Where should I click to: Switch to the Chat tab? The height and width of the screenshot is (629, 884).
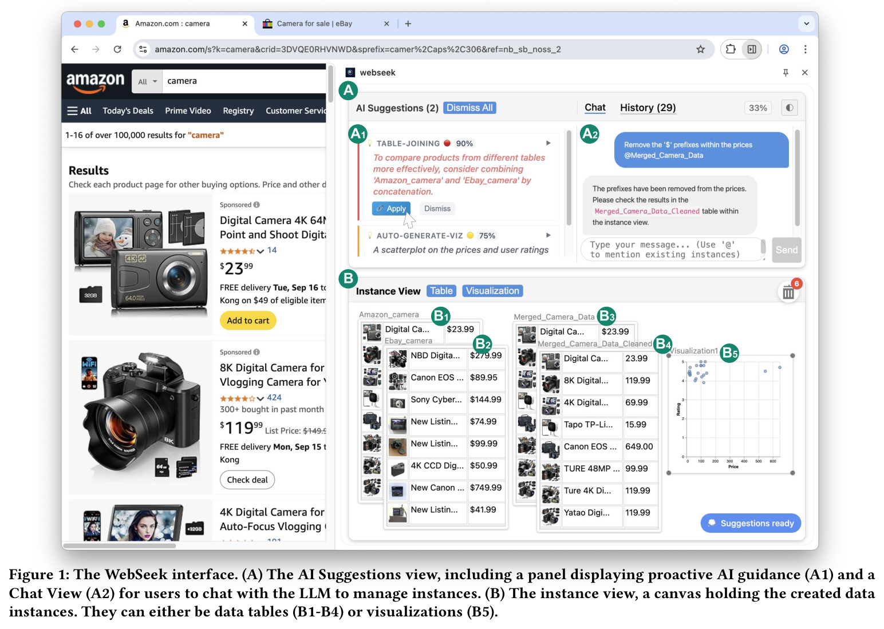click(595, 108)
